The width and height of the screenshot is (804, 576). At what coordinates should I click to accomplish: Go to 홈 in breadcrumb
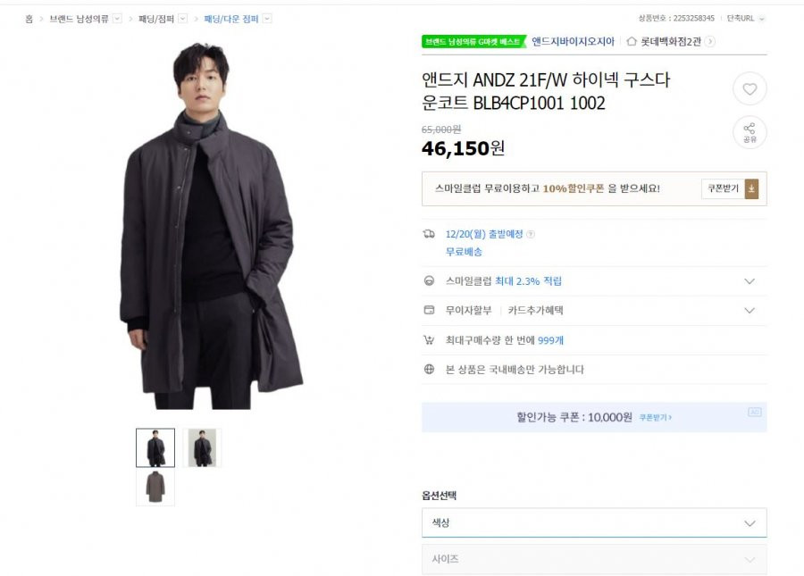(29, 19)
